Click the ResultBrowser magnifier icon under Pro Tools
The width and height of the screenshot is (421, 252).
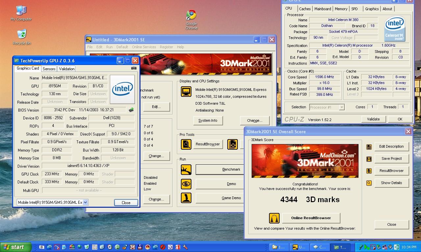186,144
